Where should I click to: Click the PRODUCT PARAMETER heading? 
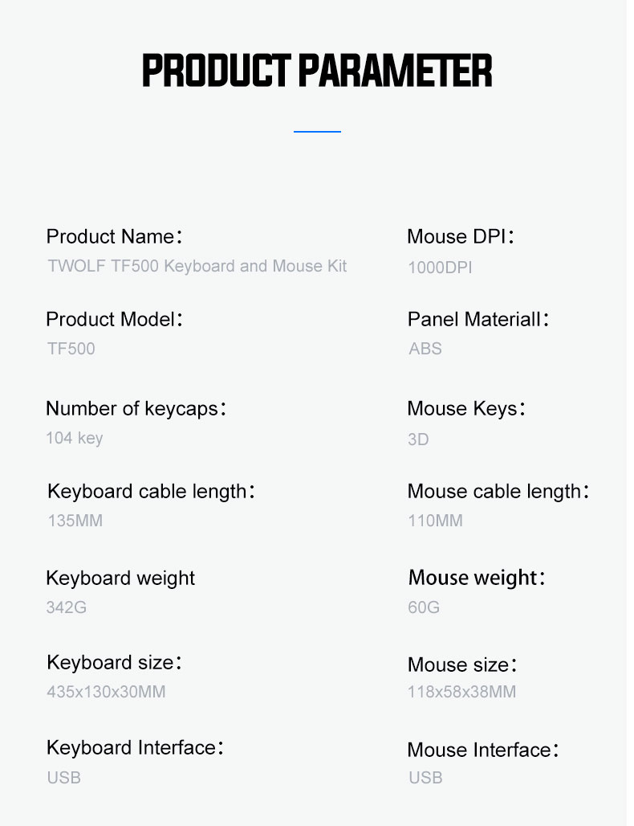click(x=317, y=70)
